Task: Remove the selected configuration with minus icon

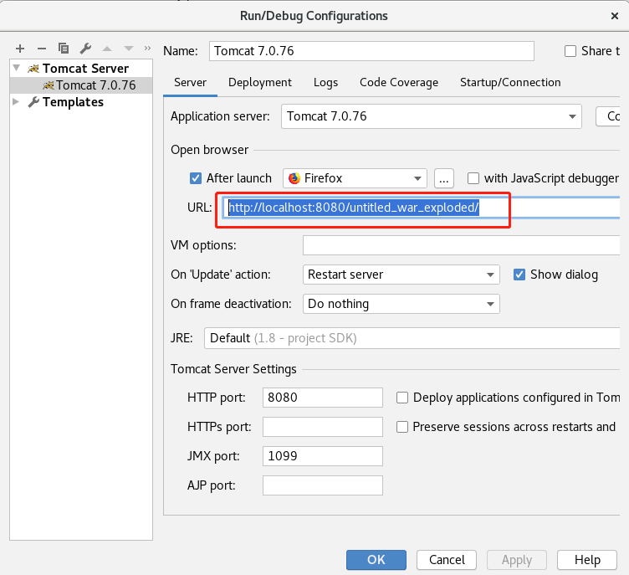Action: coord(42,49)
